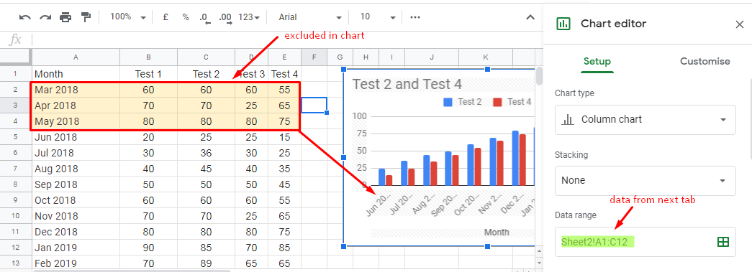Open the three-dot more toolbar options
The width and height of the screenshot is (752, 272).
415,17
